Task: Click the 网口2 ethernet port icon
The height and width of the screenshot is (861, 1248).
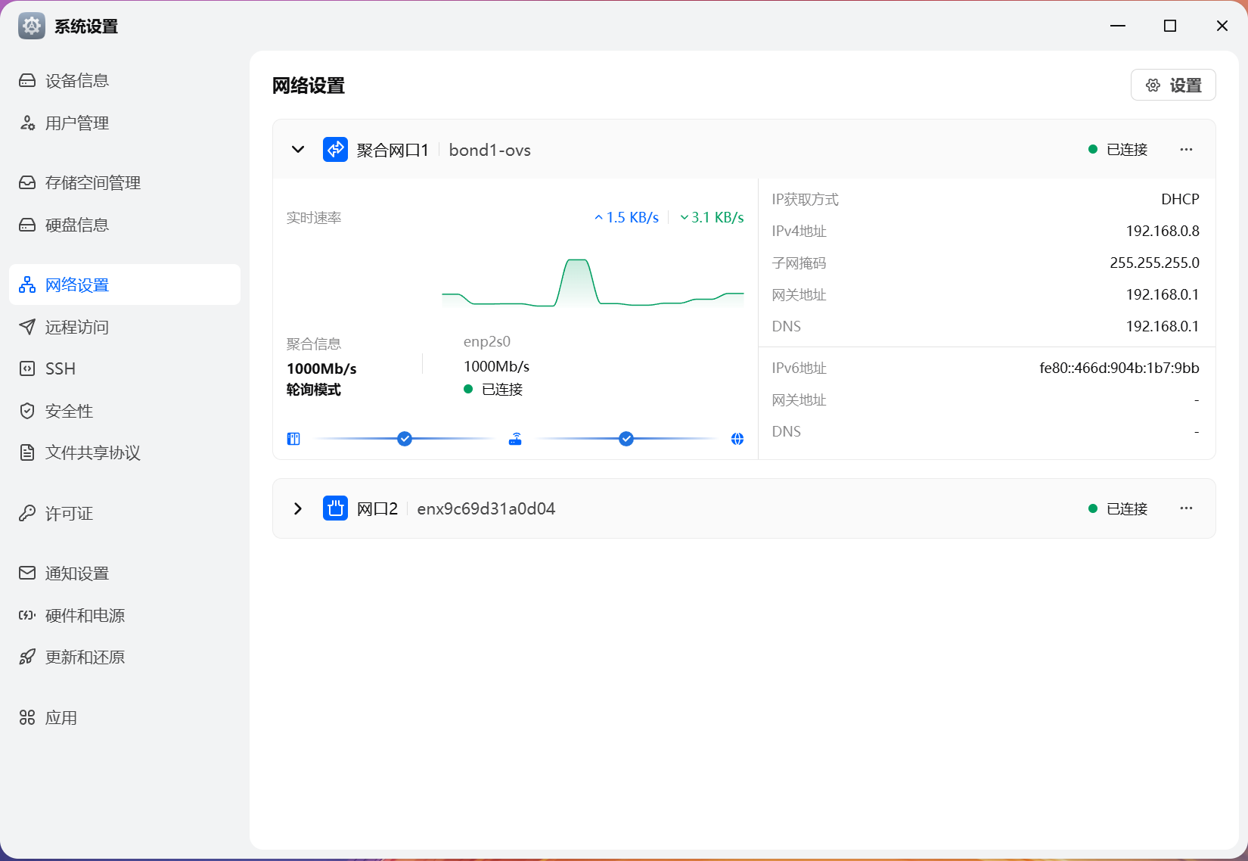Action: click(335, 508)
